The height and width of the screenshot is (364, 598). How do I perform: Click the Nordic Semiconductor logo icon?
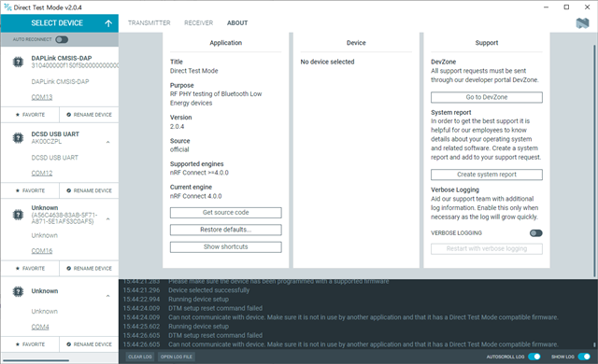[x=582, y=23]
